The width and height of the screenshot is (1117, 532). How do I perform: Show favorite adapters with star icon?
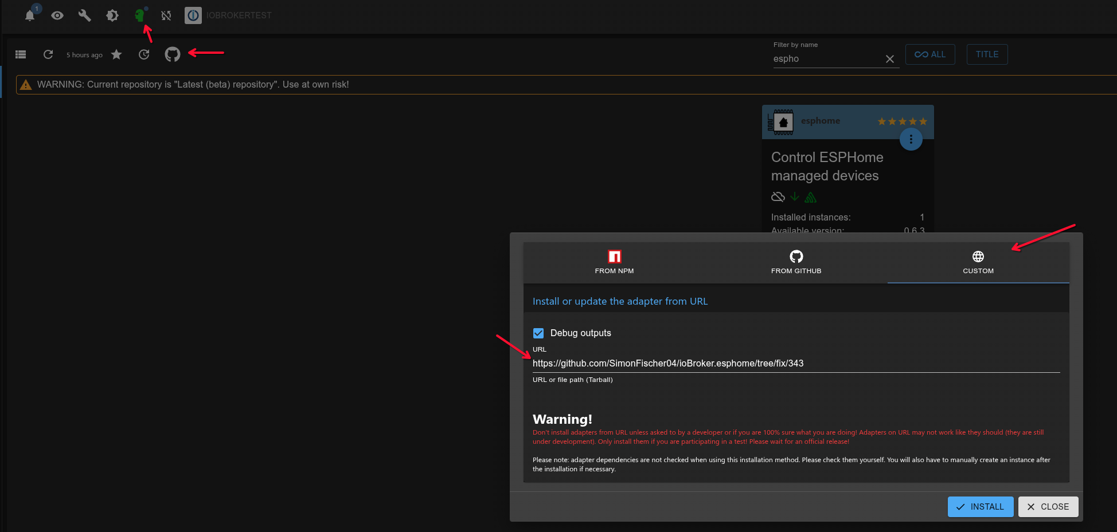point(116,54)
